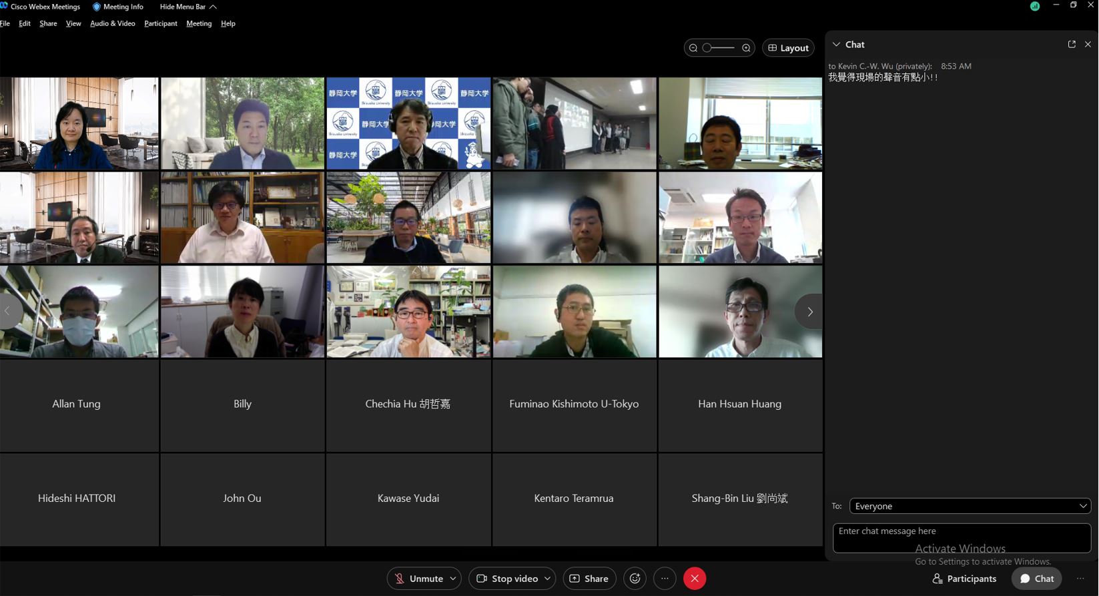Click the zoom out magnifier icon
Screen dimensions: 1099x596
[693, 48]
